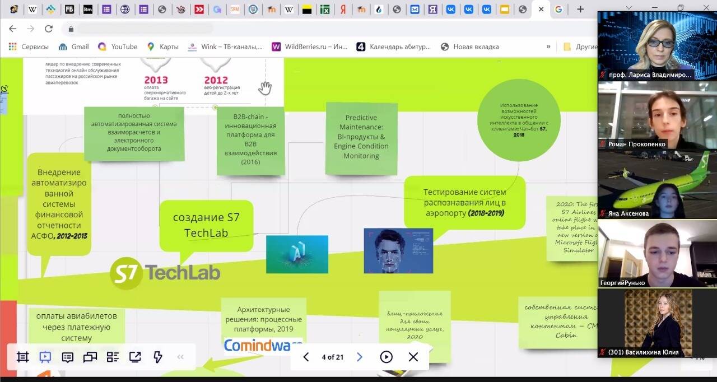Open a new browser tab with plus
This screenshot has height=382, width=717.
(x=580, y=9)
